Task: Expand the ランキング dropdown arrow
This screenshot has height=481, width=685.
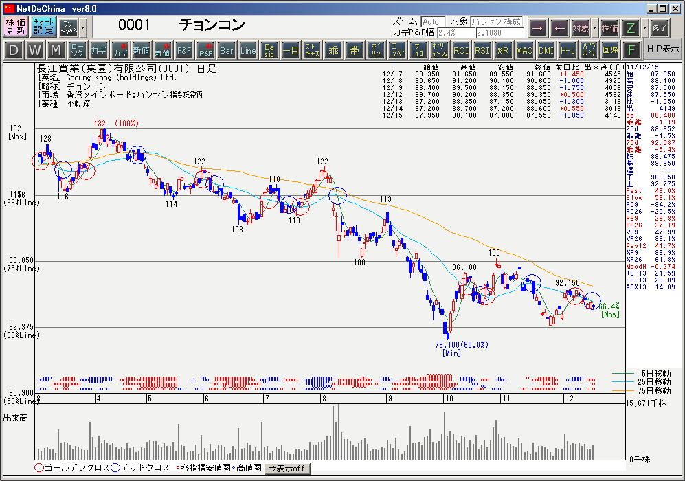Action: click(83, 27)
